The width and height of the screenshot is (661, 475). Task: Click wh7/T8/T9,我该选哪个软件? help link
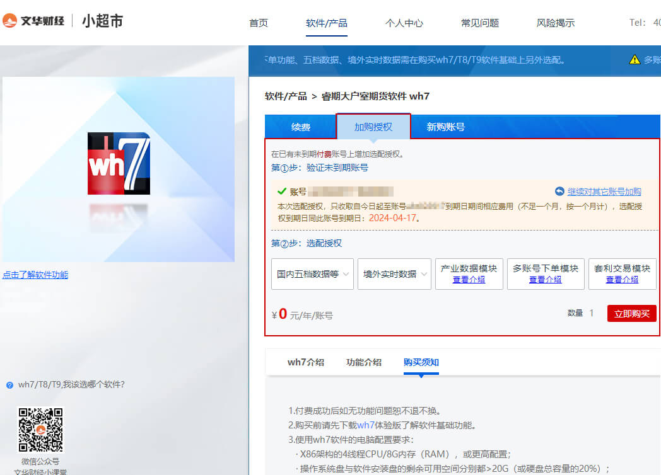pos(71,384)
